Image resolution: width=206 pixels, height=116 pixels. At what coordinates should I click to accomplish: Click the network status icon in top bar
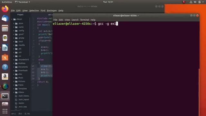click(x=191, y=2)
